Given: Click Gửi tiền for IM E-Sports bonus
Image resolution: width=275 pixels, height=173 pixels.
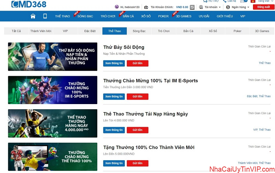Looking at the screenshot, I should tap(137, 96).
